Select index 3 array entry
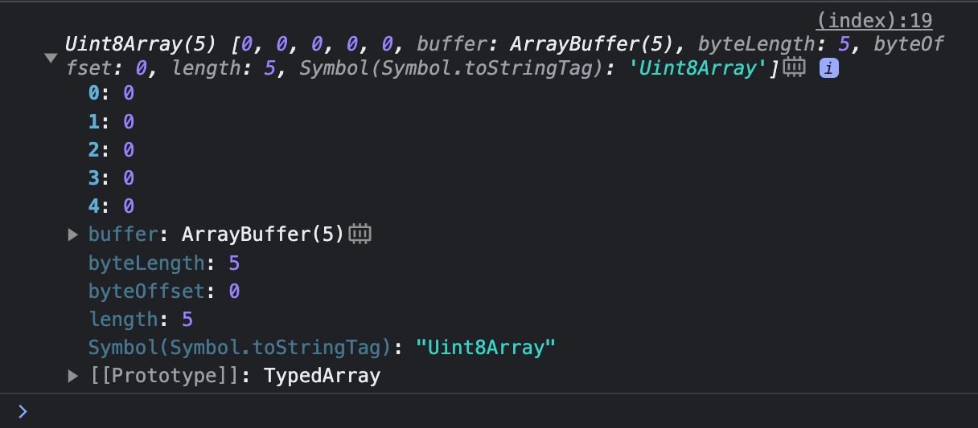The height and width of the screenshot is (428, 978). point(111,177)
